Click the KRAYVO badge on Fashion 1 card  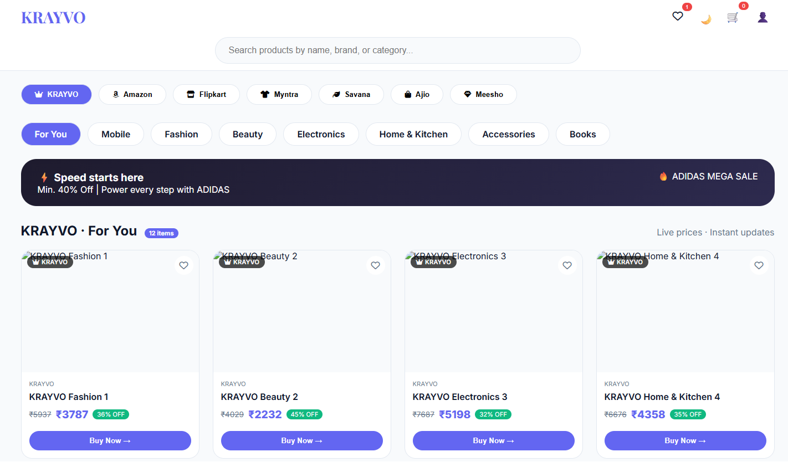[x=50, y=262]
